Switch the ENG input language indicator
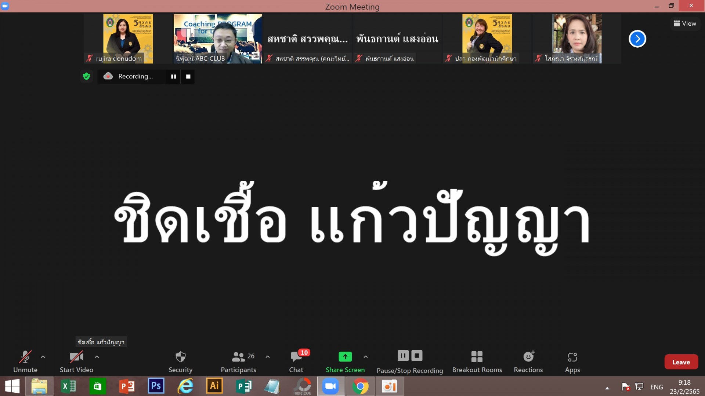The image size is (705, 396). pyautogui.click(x=657, y=387)
